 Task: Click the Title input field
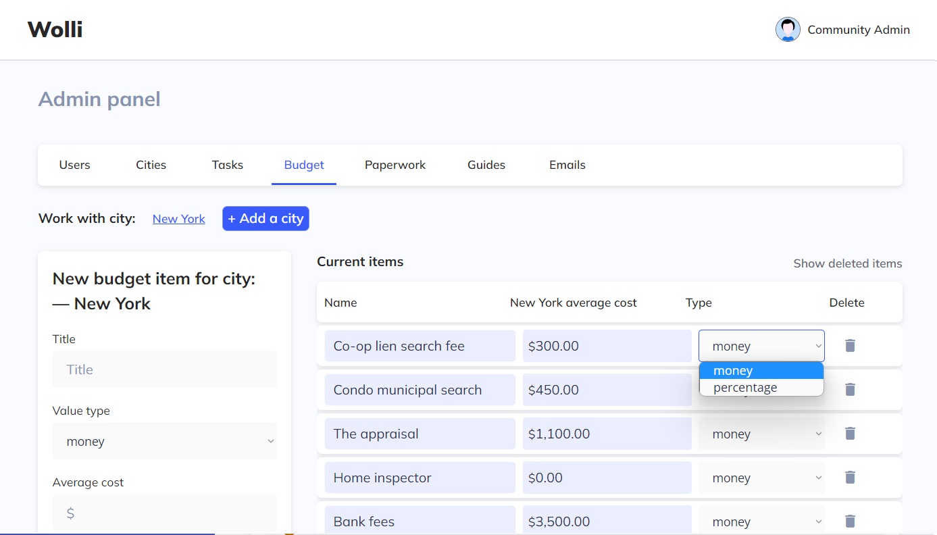pyautogui.click(x=164, y=370)
